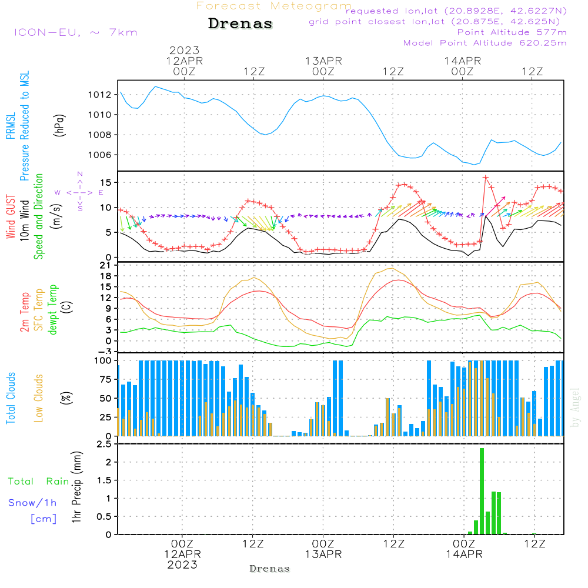Click the by Angel watermark
The image size is (588, 588).
coord(575,407)
